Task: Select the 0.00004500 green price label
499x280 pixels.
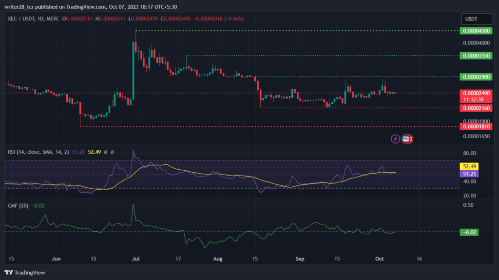Action: pyautogui.click(x=476, y=31)
